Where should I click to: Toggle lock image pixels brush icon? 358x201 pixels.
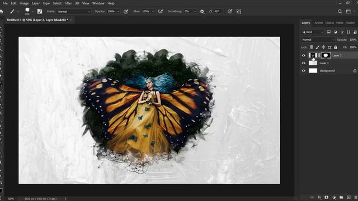coord(317,47)
